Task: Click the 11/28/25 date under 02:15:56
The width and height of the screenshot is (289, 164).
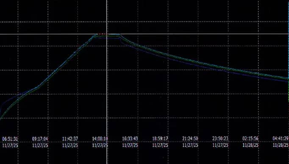Action: [x=250, y=145]
